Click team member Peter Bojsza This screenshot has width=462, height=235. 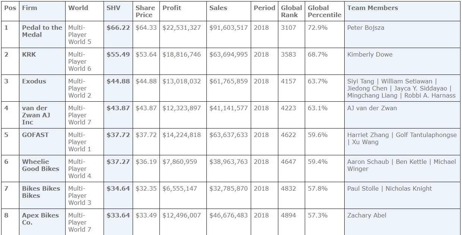coord(366,28)
